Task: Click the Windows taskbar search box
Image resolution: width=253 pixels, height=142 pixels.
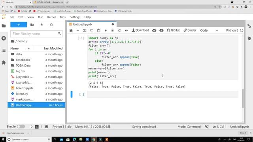Action: [29, 139]
